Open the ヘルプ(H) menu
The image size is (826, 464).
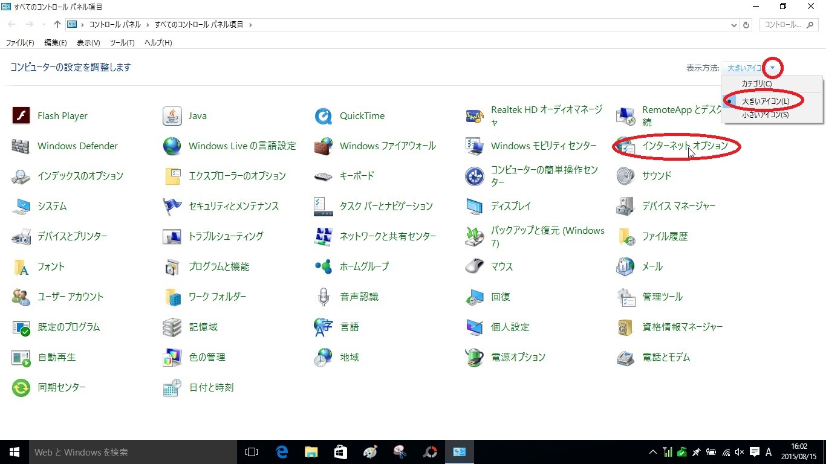158,43
